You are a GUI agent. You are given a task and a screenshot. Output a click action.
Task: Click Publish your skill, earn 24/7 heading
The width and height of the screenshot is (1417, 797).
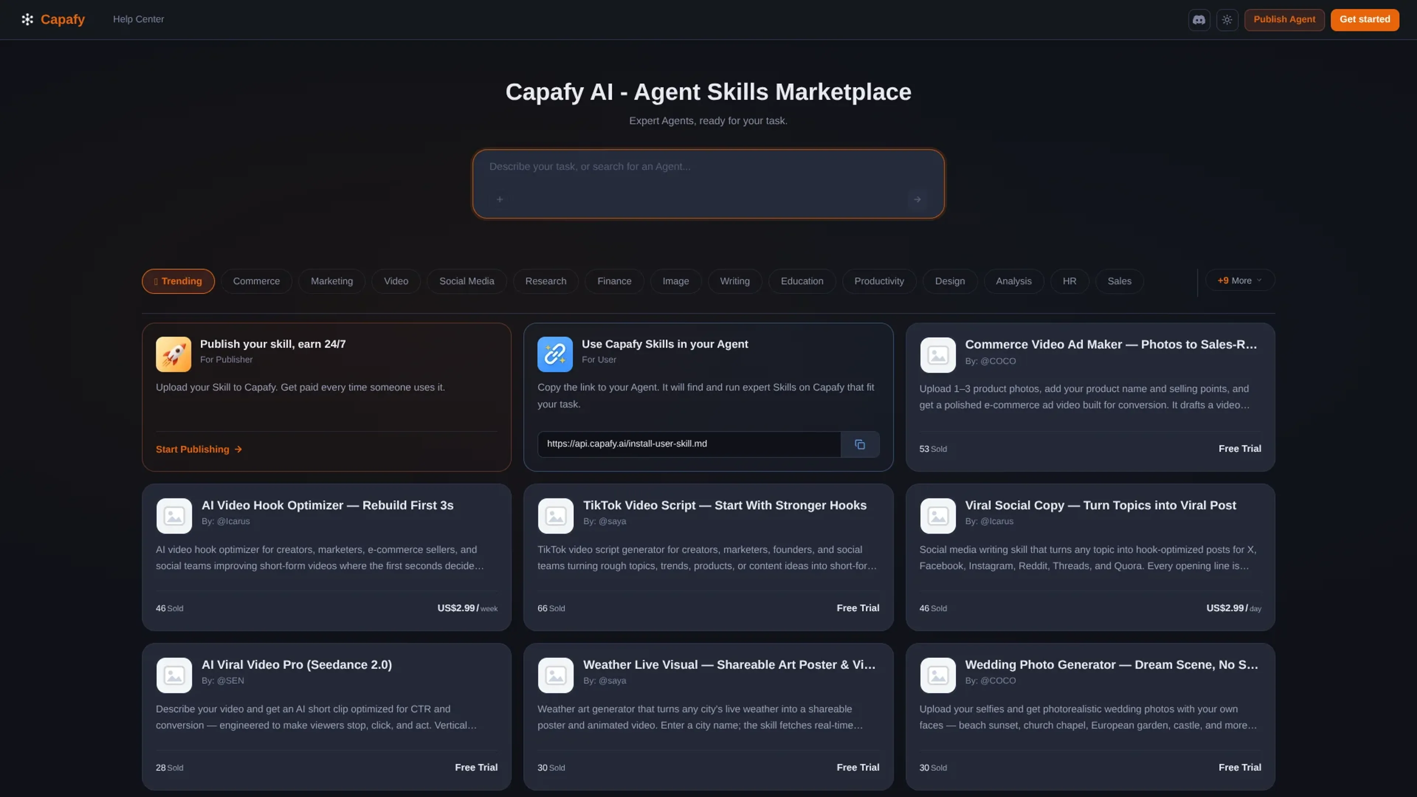click(273, 344)
